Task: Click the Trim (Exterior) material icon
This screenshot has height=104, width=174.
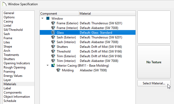Action: click(x=53, y=56)
